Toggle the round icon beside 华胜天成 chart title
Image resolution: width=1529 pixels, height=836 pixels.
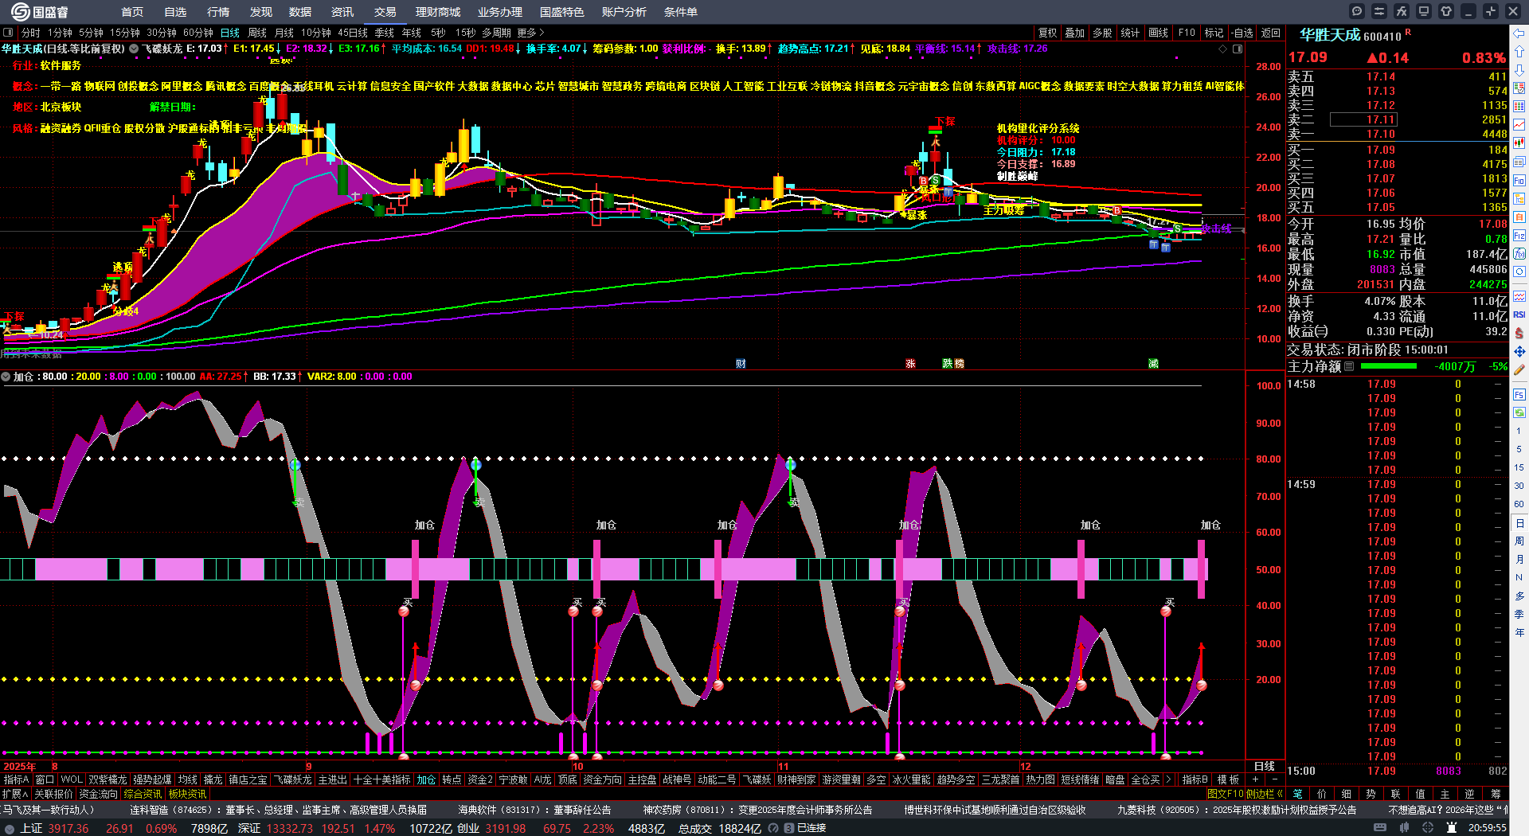134,49
